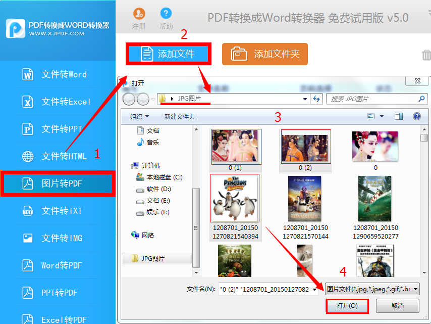
Task: Open the 图片文件 file type dropdown
Action: click(372, 289)
